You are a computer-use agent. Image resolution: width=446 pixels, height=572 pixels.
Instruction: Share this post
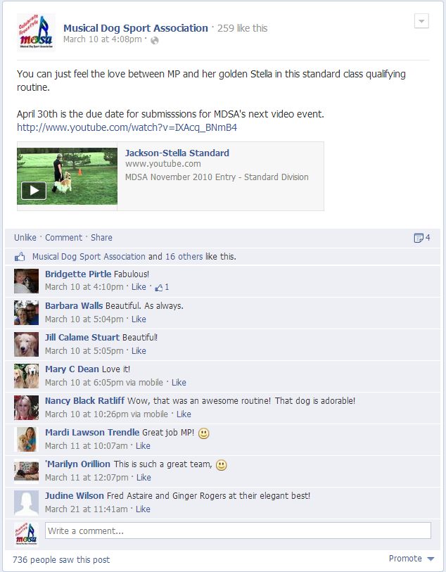(x=101, y=238)
